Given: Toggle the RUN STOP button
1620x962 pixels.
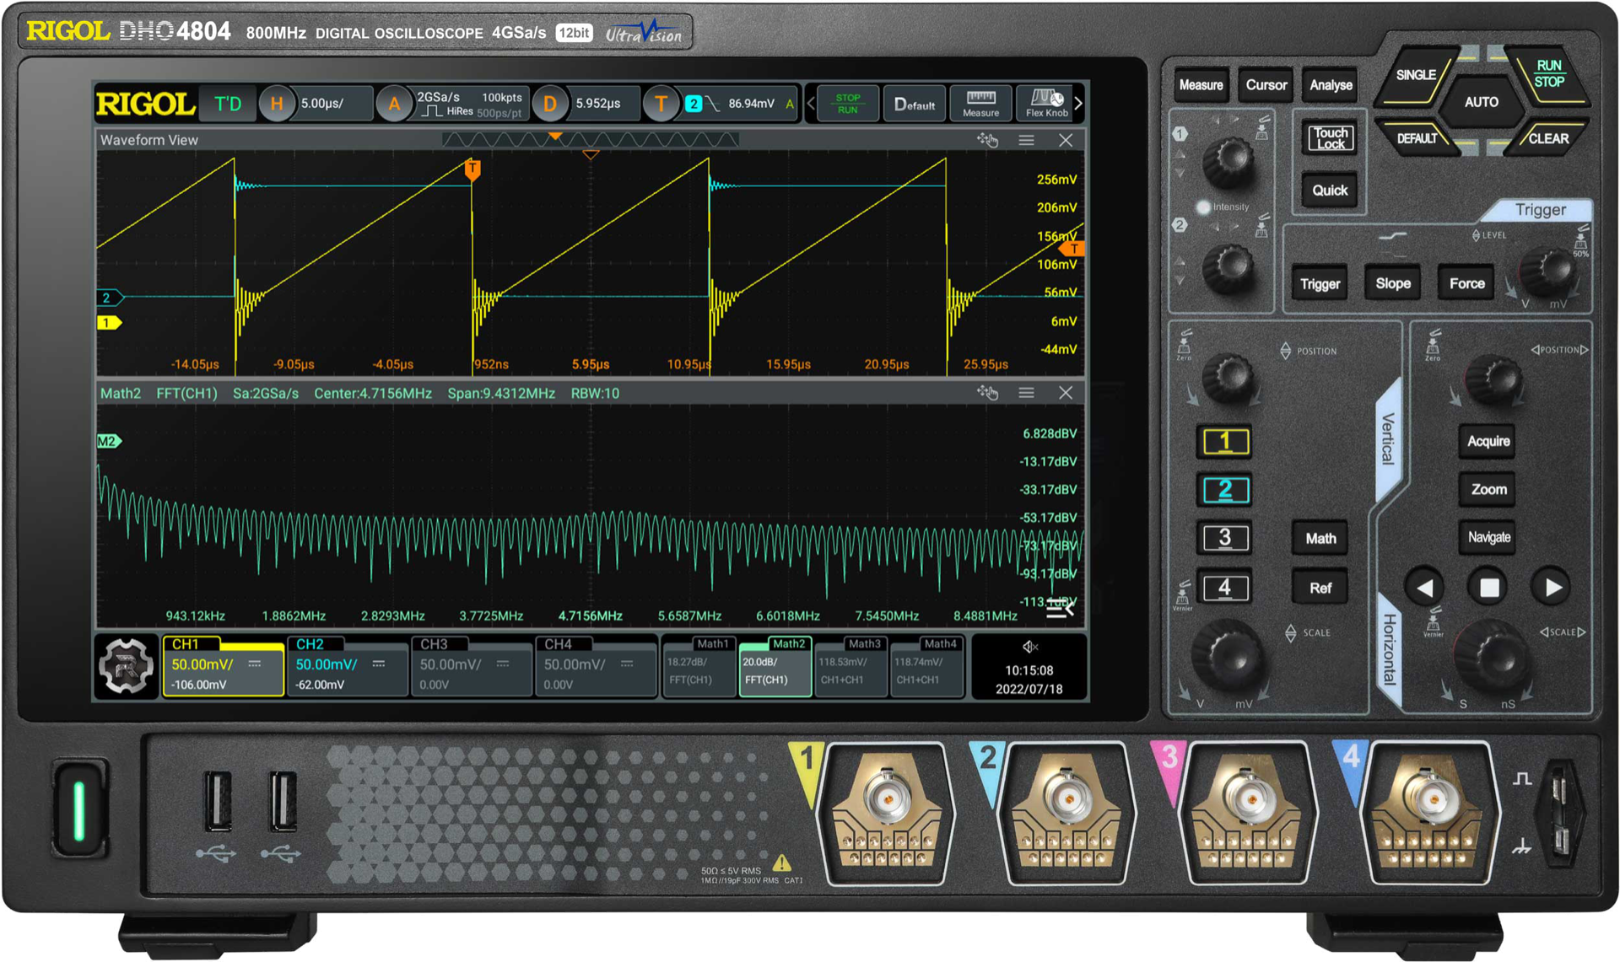Looking at the screenshot, I should pos(1548,74).
